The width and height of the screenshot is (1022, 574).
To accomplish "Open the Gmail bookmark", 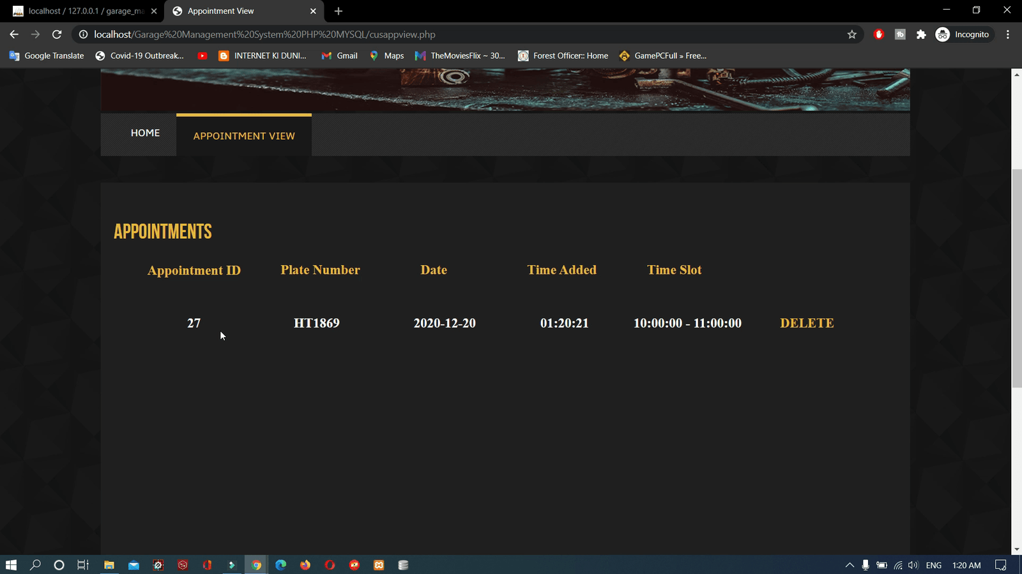I will tap(339, 56).
